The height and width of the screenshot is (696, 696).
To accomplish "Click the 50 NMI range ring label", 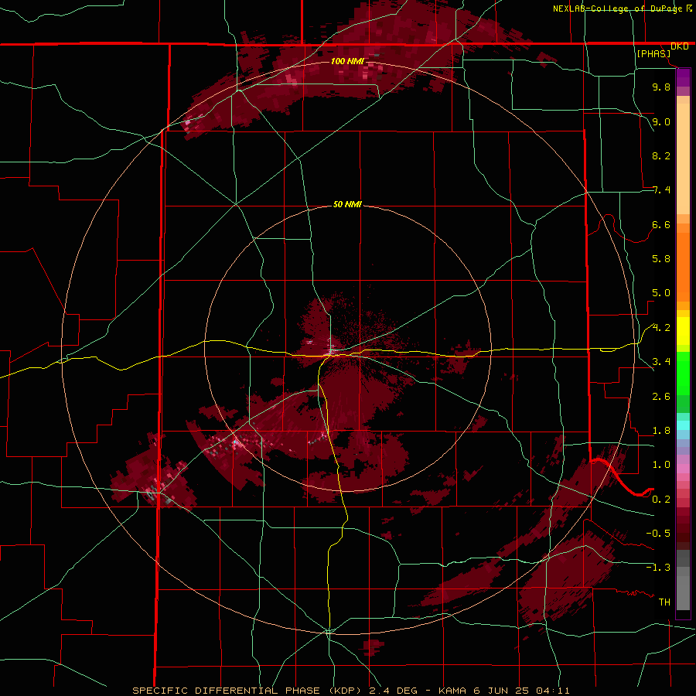I will coord(347,205).
